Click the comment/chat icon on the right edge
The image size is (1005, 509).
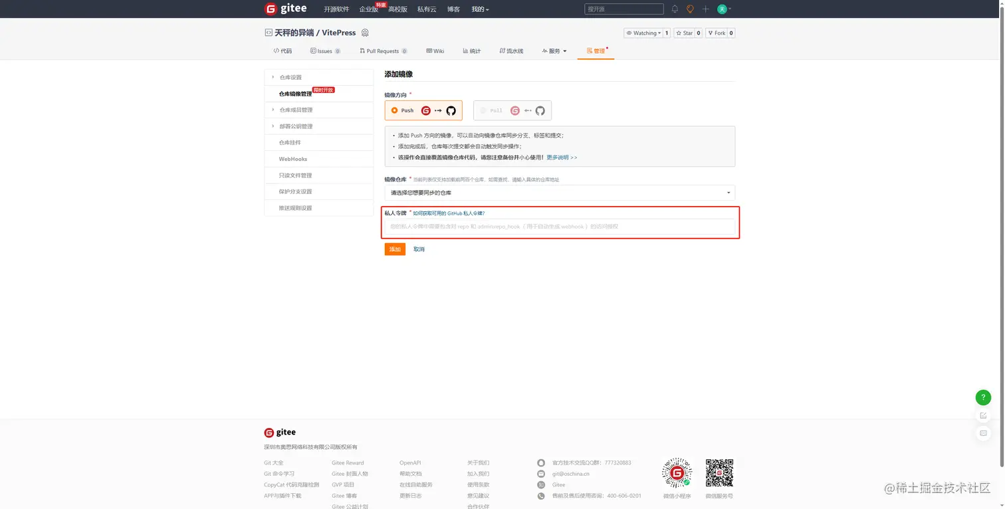[984, 433]
